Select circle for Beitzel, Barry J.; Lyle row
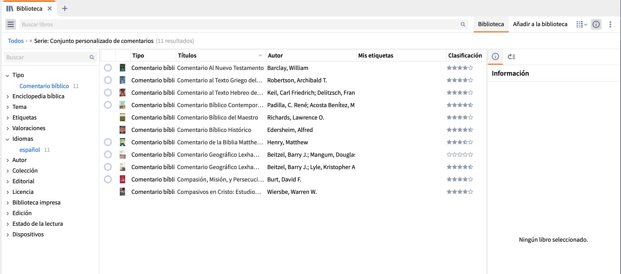This screenshot has height=274, width=621. point(107,167)
